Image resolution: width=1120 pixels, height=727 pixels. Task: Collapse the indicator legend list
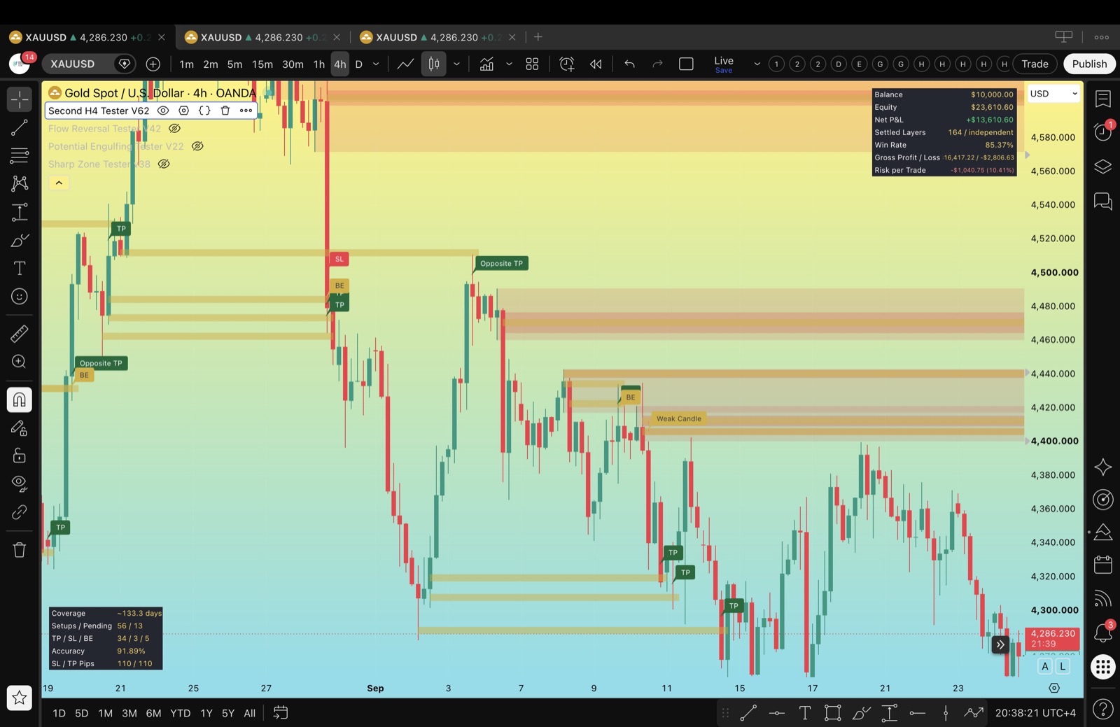tap(59, 183)
